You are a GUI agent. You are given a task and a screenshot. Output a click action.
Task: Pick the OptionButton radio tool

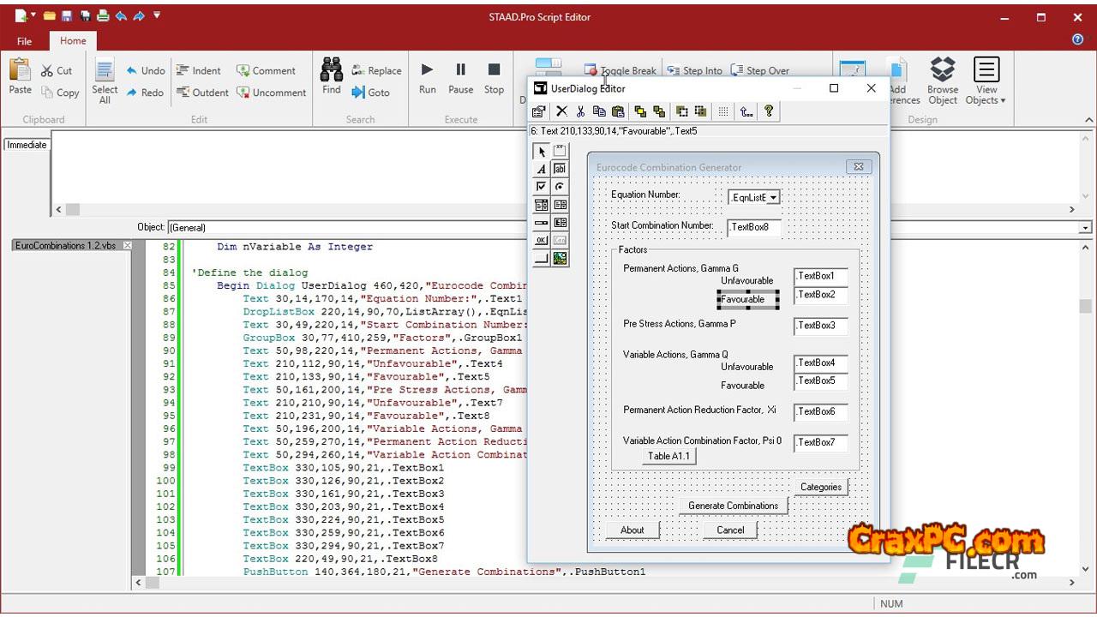560,187
